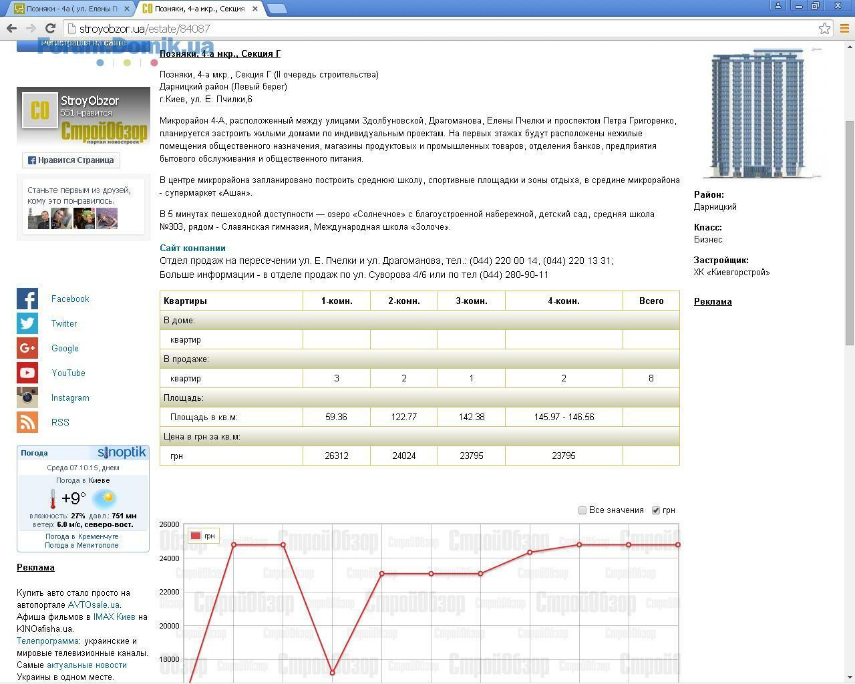Close the first Позняки - 4а tab

click(x=127, y=9)
